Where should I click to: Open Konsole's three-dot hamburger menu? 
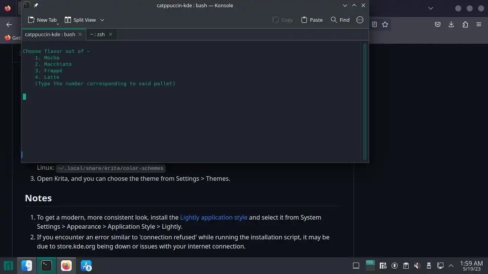click(x=360, y=20)
